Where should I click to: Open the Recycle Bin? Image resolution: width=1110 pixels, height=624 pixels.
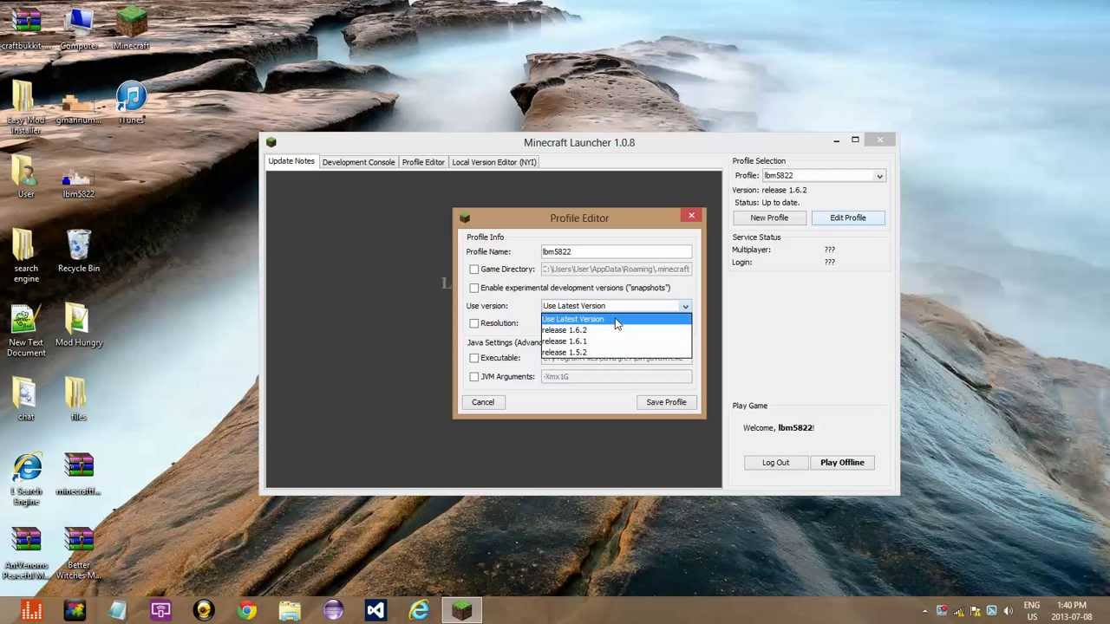tap(79, 251)
